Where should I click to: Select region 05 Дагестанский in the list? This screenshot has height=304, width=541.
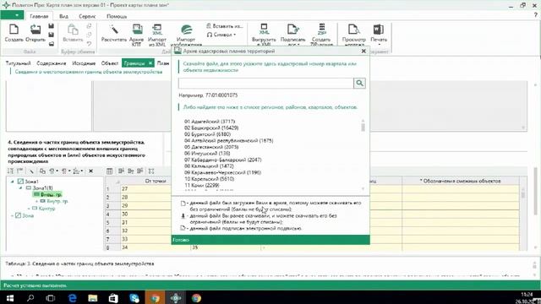[x=211, y=147]
